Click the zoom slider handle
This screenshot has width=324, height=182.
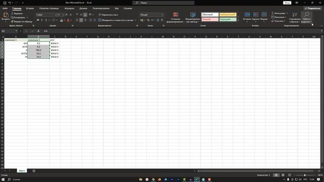click(305, 175)
